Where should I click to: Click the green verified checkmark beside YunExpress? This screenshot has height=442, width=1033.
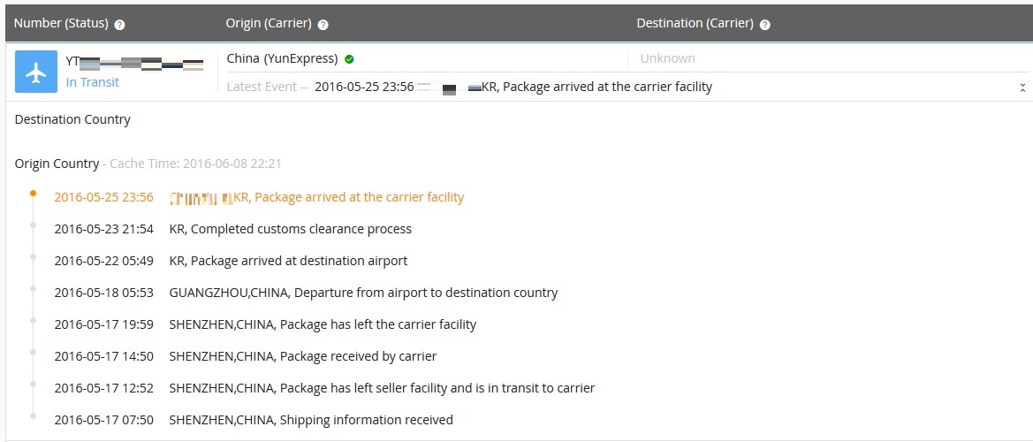349,59
